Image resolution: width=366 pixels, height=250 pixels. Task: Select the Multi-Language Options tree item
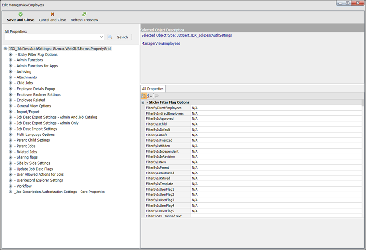click(36, 135)
